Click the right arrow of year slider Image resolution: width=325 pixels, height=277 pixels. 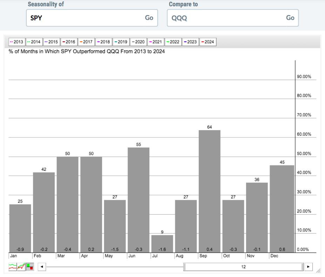point(308,266)
